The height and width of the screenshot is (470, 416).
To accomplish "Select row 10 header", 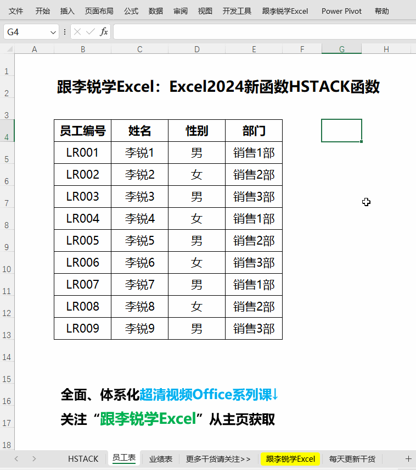I will (x=7, y=263).
